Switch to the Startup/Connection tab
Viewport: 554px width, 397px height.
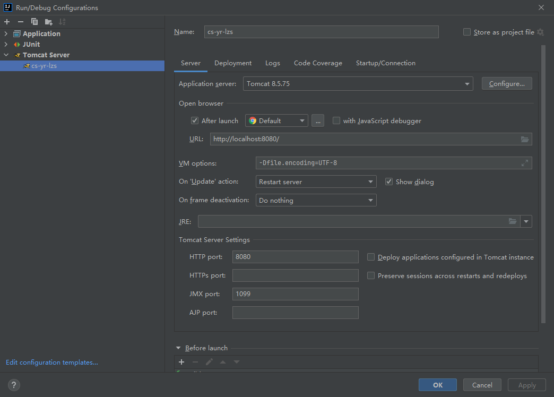coord(385,63)
